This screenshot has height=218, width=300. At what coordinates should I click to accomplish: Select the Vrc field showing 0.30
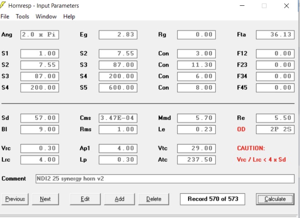pos(40,149)
